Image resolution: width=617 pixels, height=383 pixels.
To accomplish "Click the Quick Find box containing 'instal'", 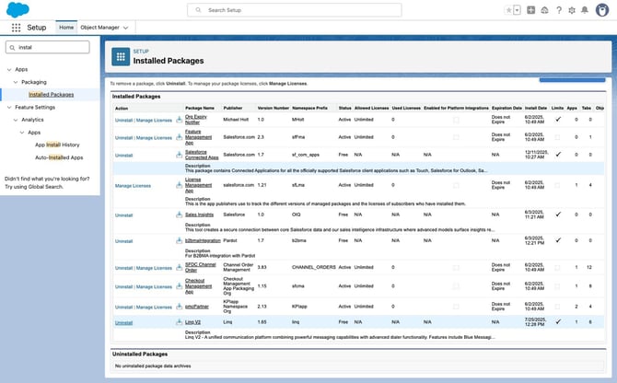I will point(48,47).
